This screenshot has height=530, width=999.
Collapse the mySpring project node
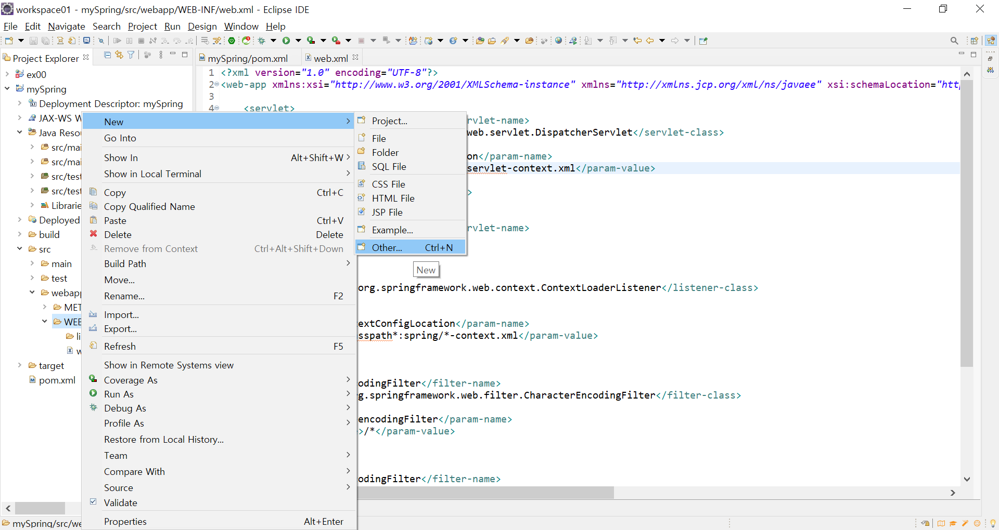click(x=7, y=89)
